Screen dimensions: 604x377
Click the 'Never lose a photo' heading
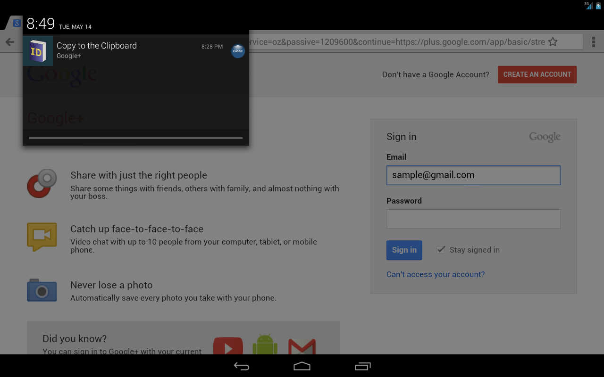click(111, 285)
